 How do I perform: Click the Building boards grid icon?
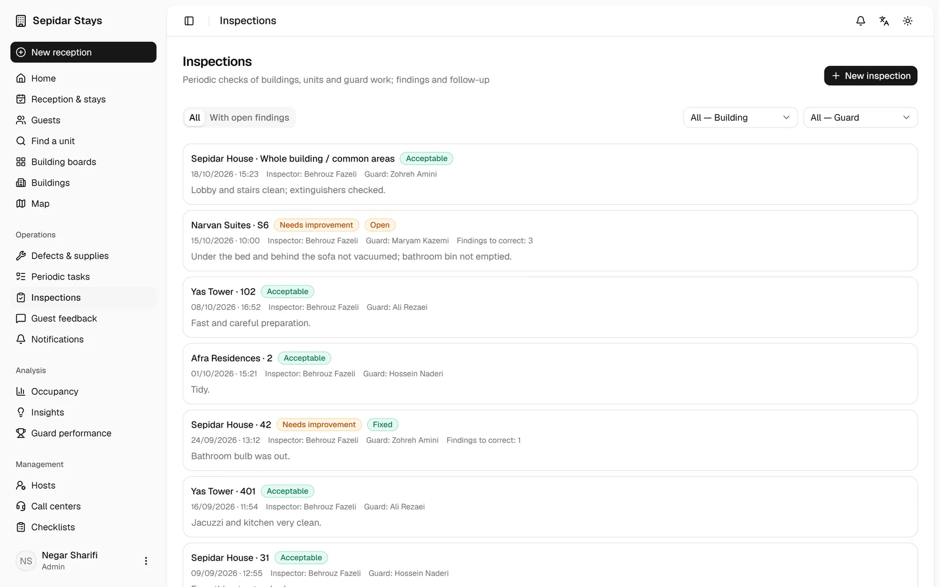coord(21,162)
